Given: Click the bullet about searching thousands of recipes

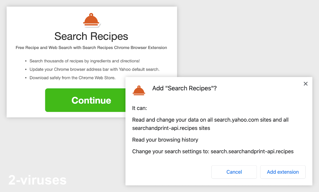Looking at the screenshot, I should pos(85,61).
